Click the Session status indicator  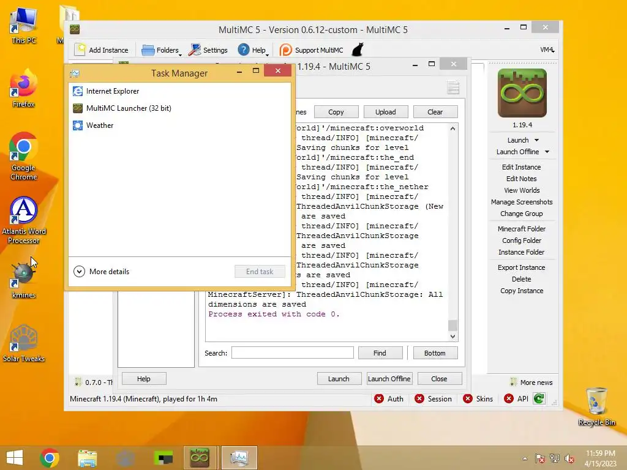(x=433, y=398)
